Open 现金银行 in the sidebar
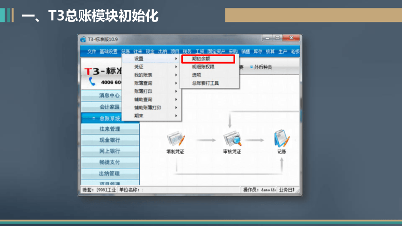 110,140
